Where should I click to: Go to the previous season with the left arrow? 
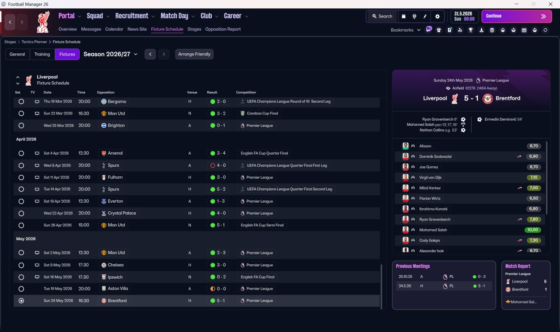(150, 54)
